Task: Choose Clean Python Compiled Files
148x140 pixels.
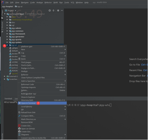Action: tap(42, 78)
